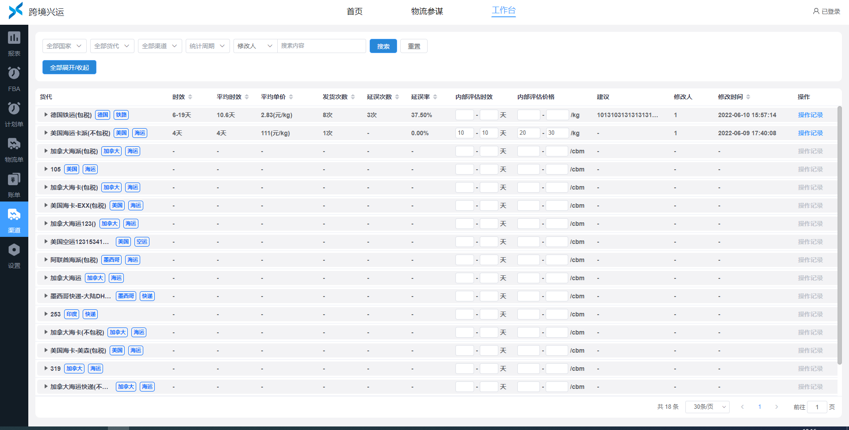Sort by 平均时效 column arrows
This screenshot has height=430, width=849.
coord(247,97)
